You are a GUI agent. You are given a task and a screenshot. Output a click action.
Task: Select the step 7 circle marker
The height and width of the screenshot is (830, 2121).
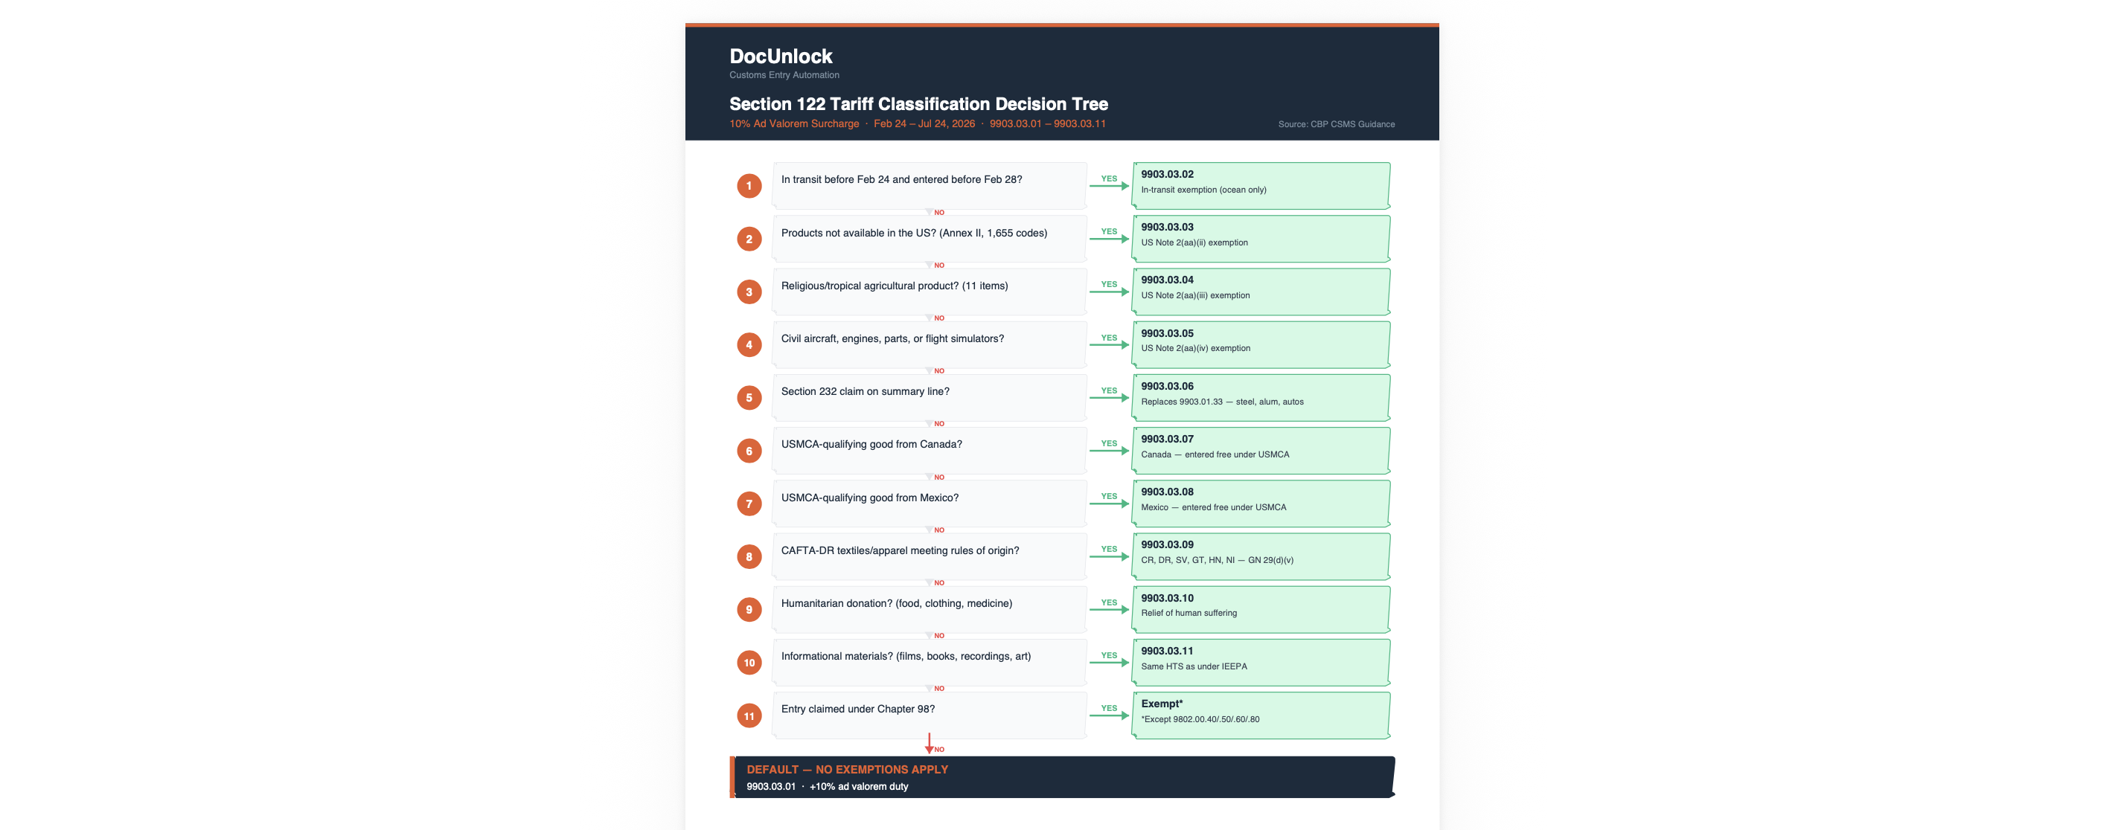click(749, 504)
